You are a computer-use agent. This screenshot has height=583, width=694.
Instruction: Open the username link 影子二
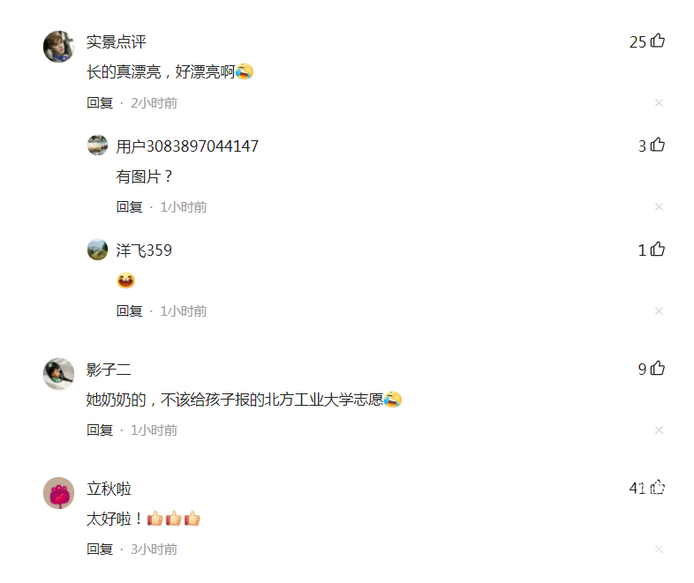(109, 370)
